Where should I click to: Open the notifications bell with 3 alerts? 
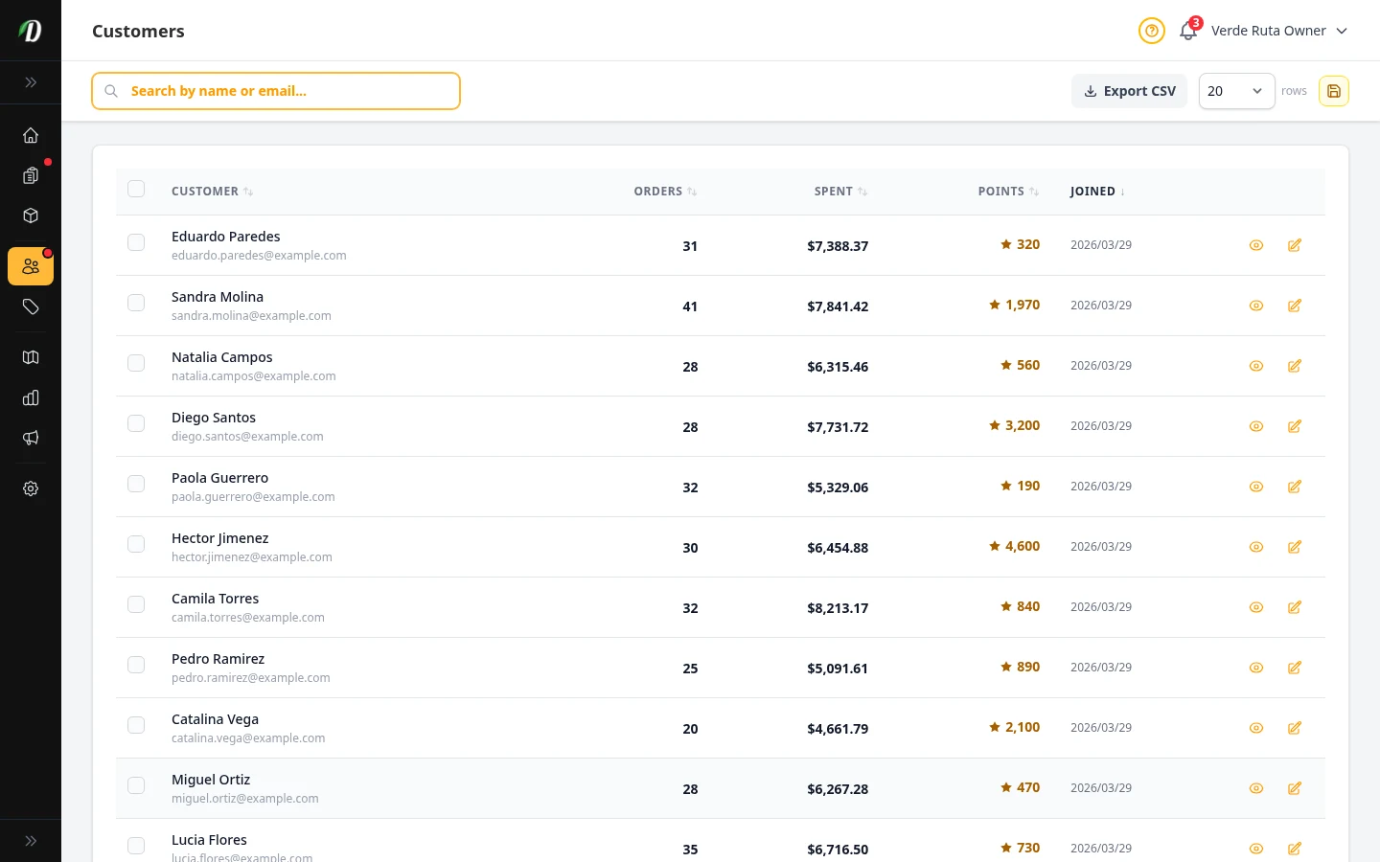coord(1187,31)
